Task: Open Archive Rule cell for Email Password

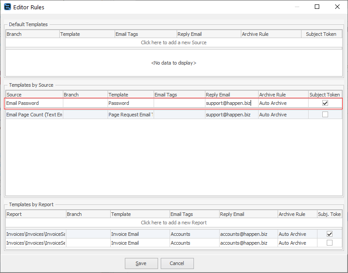Action: (x=283, y=103)
